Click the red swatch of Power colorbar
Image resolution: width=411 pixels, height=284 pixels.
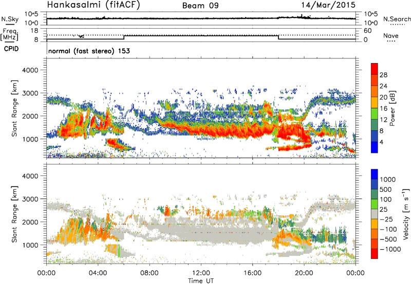pos(375,69)
